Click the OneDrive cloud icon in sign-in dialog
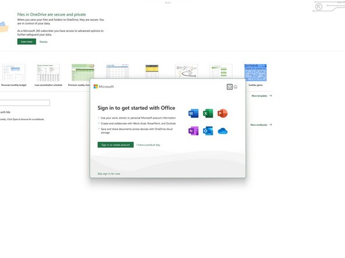345x258 pixels. point(223,131)
